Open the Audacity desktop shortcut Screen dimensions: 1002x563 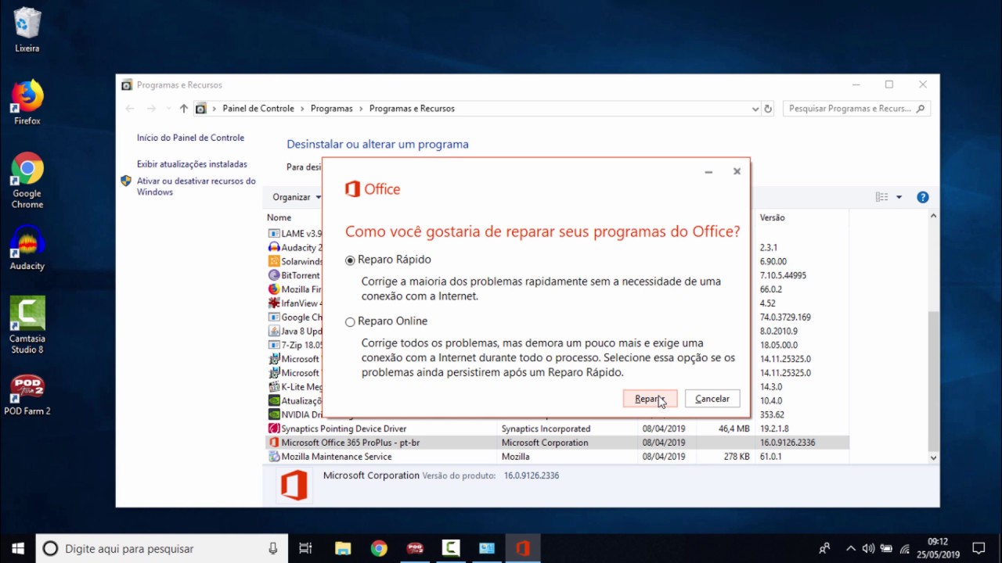pyautogui.click(x=27, y=248)
